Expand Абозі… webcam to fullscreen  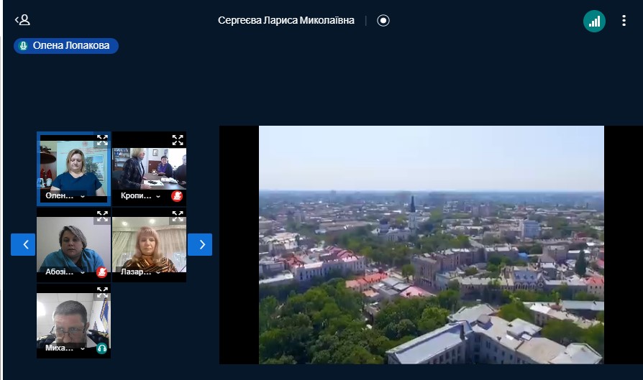[x=102, y=216]
